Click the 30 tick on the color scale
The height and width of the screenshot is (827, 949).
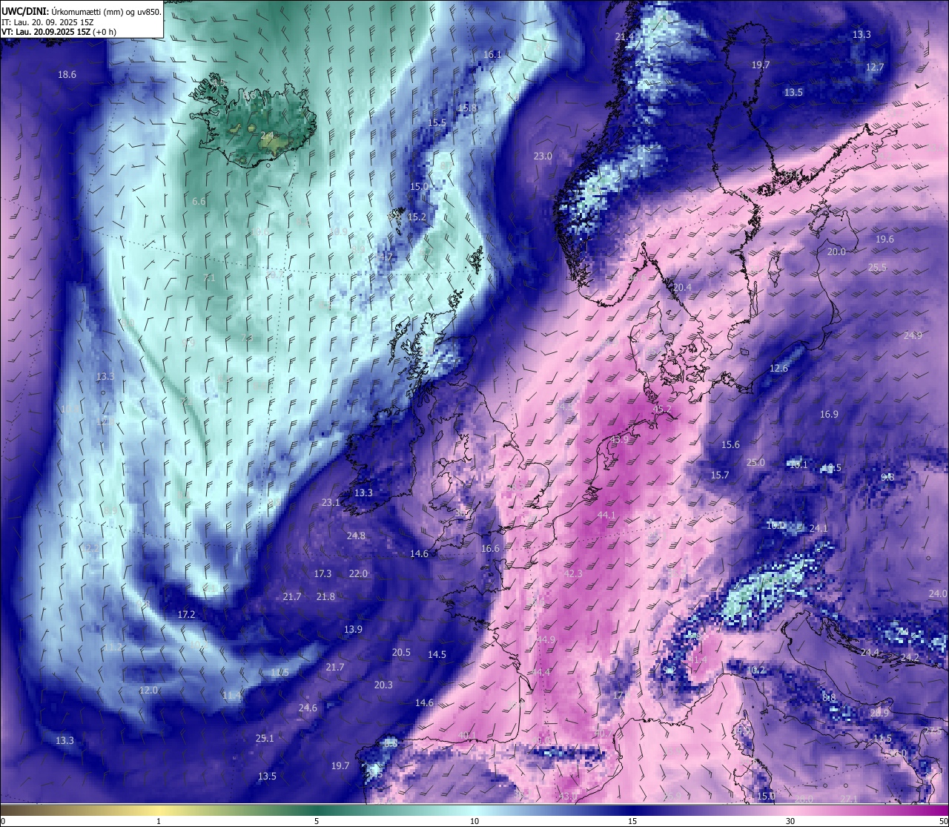[x=790, y=821]
